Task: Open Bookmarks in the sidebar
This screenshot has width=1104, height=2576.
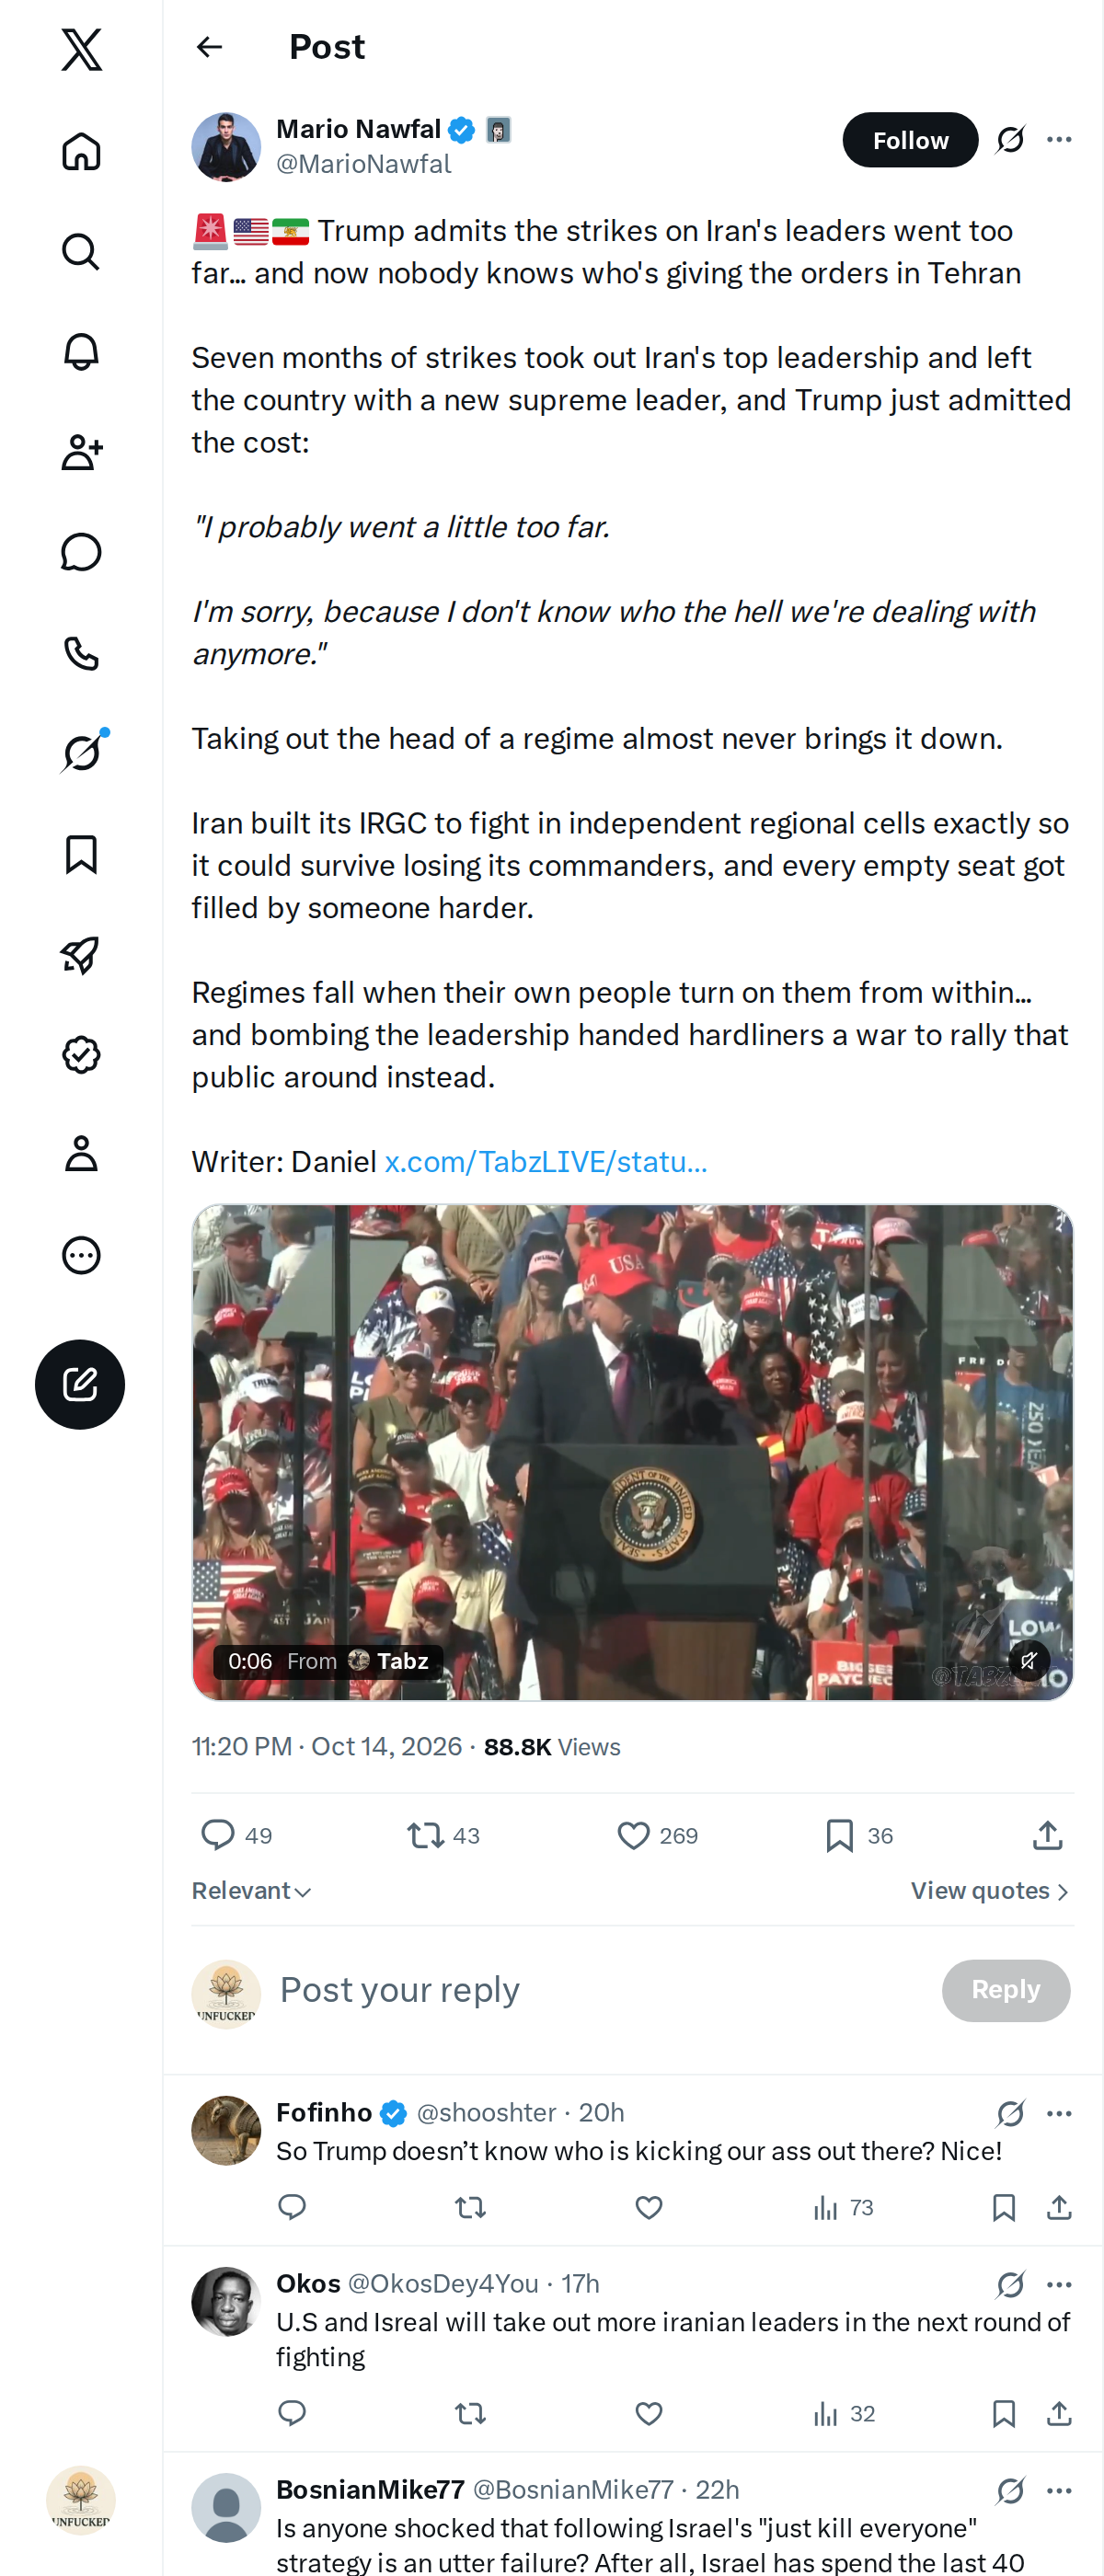Action: pos(81,855)
